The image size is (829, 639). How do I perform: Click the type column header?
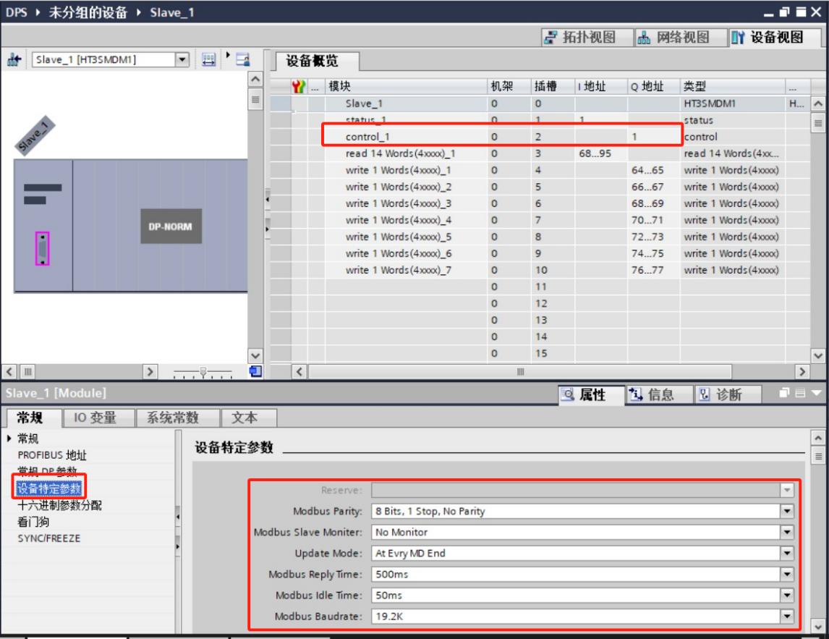click(732, 86)
